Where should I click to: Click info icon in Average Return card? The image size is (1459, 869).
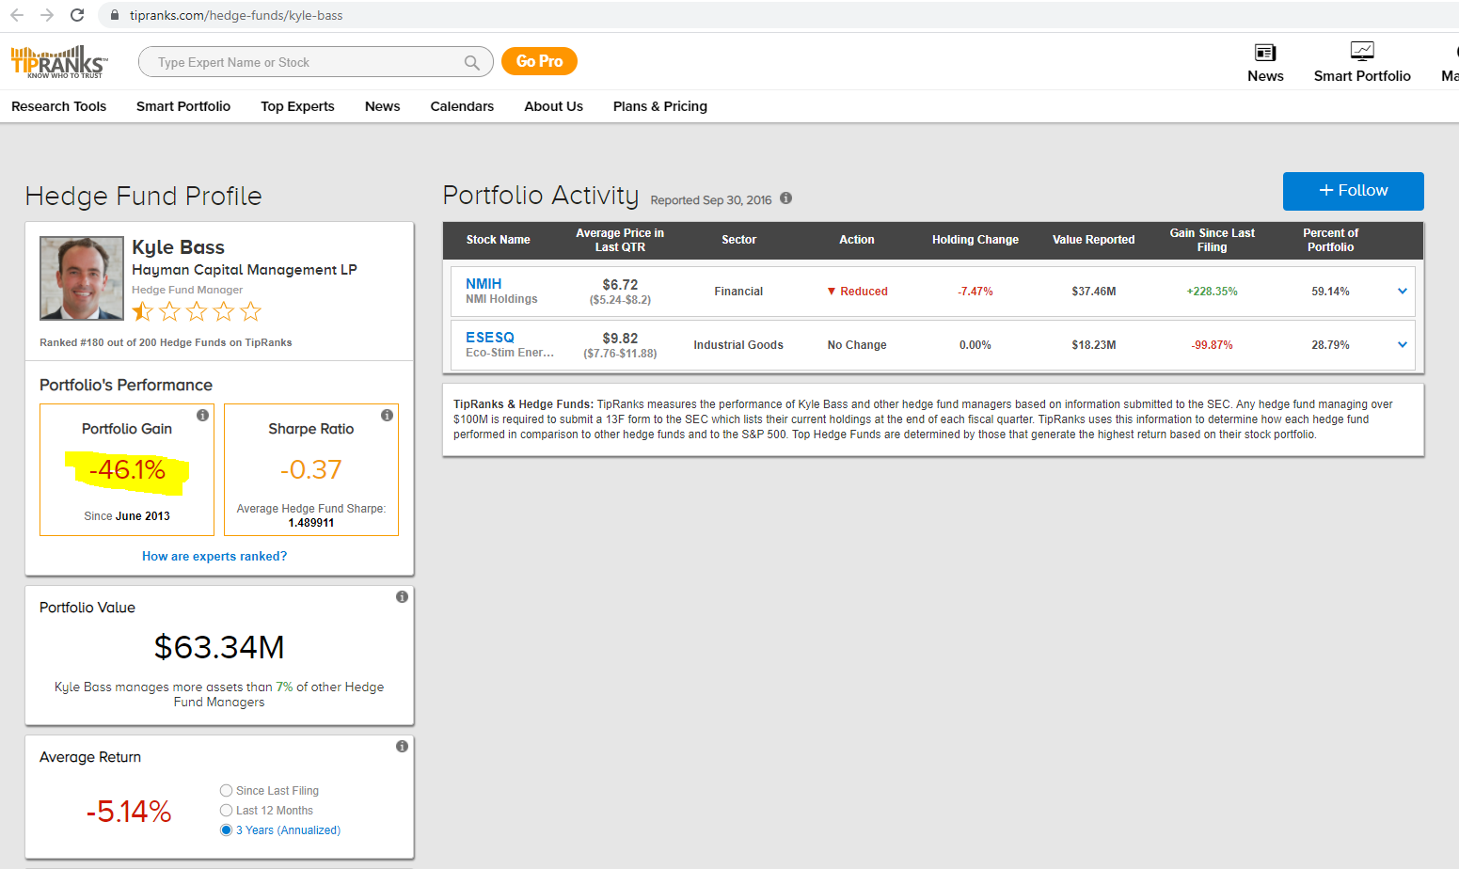tap(402, 746)
